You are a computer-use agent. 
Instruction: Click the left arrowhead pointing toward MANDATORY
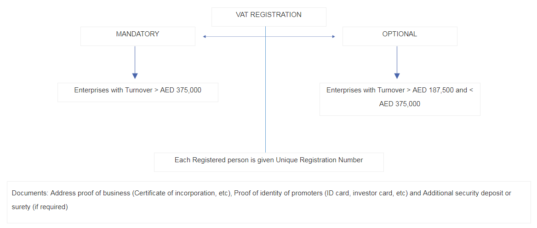(x=204, y=37)
